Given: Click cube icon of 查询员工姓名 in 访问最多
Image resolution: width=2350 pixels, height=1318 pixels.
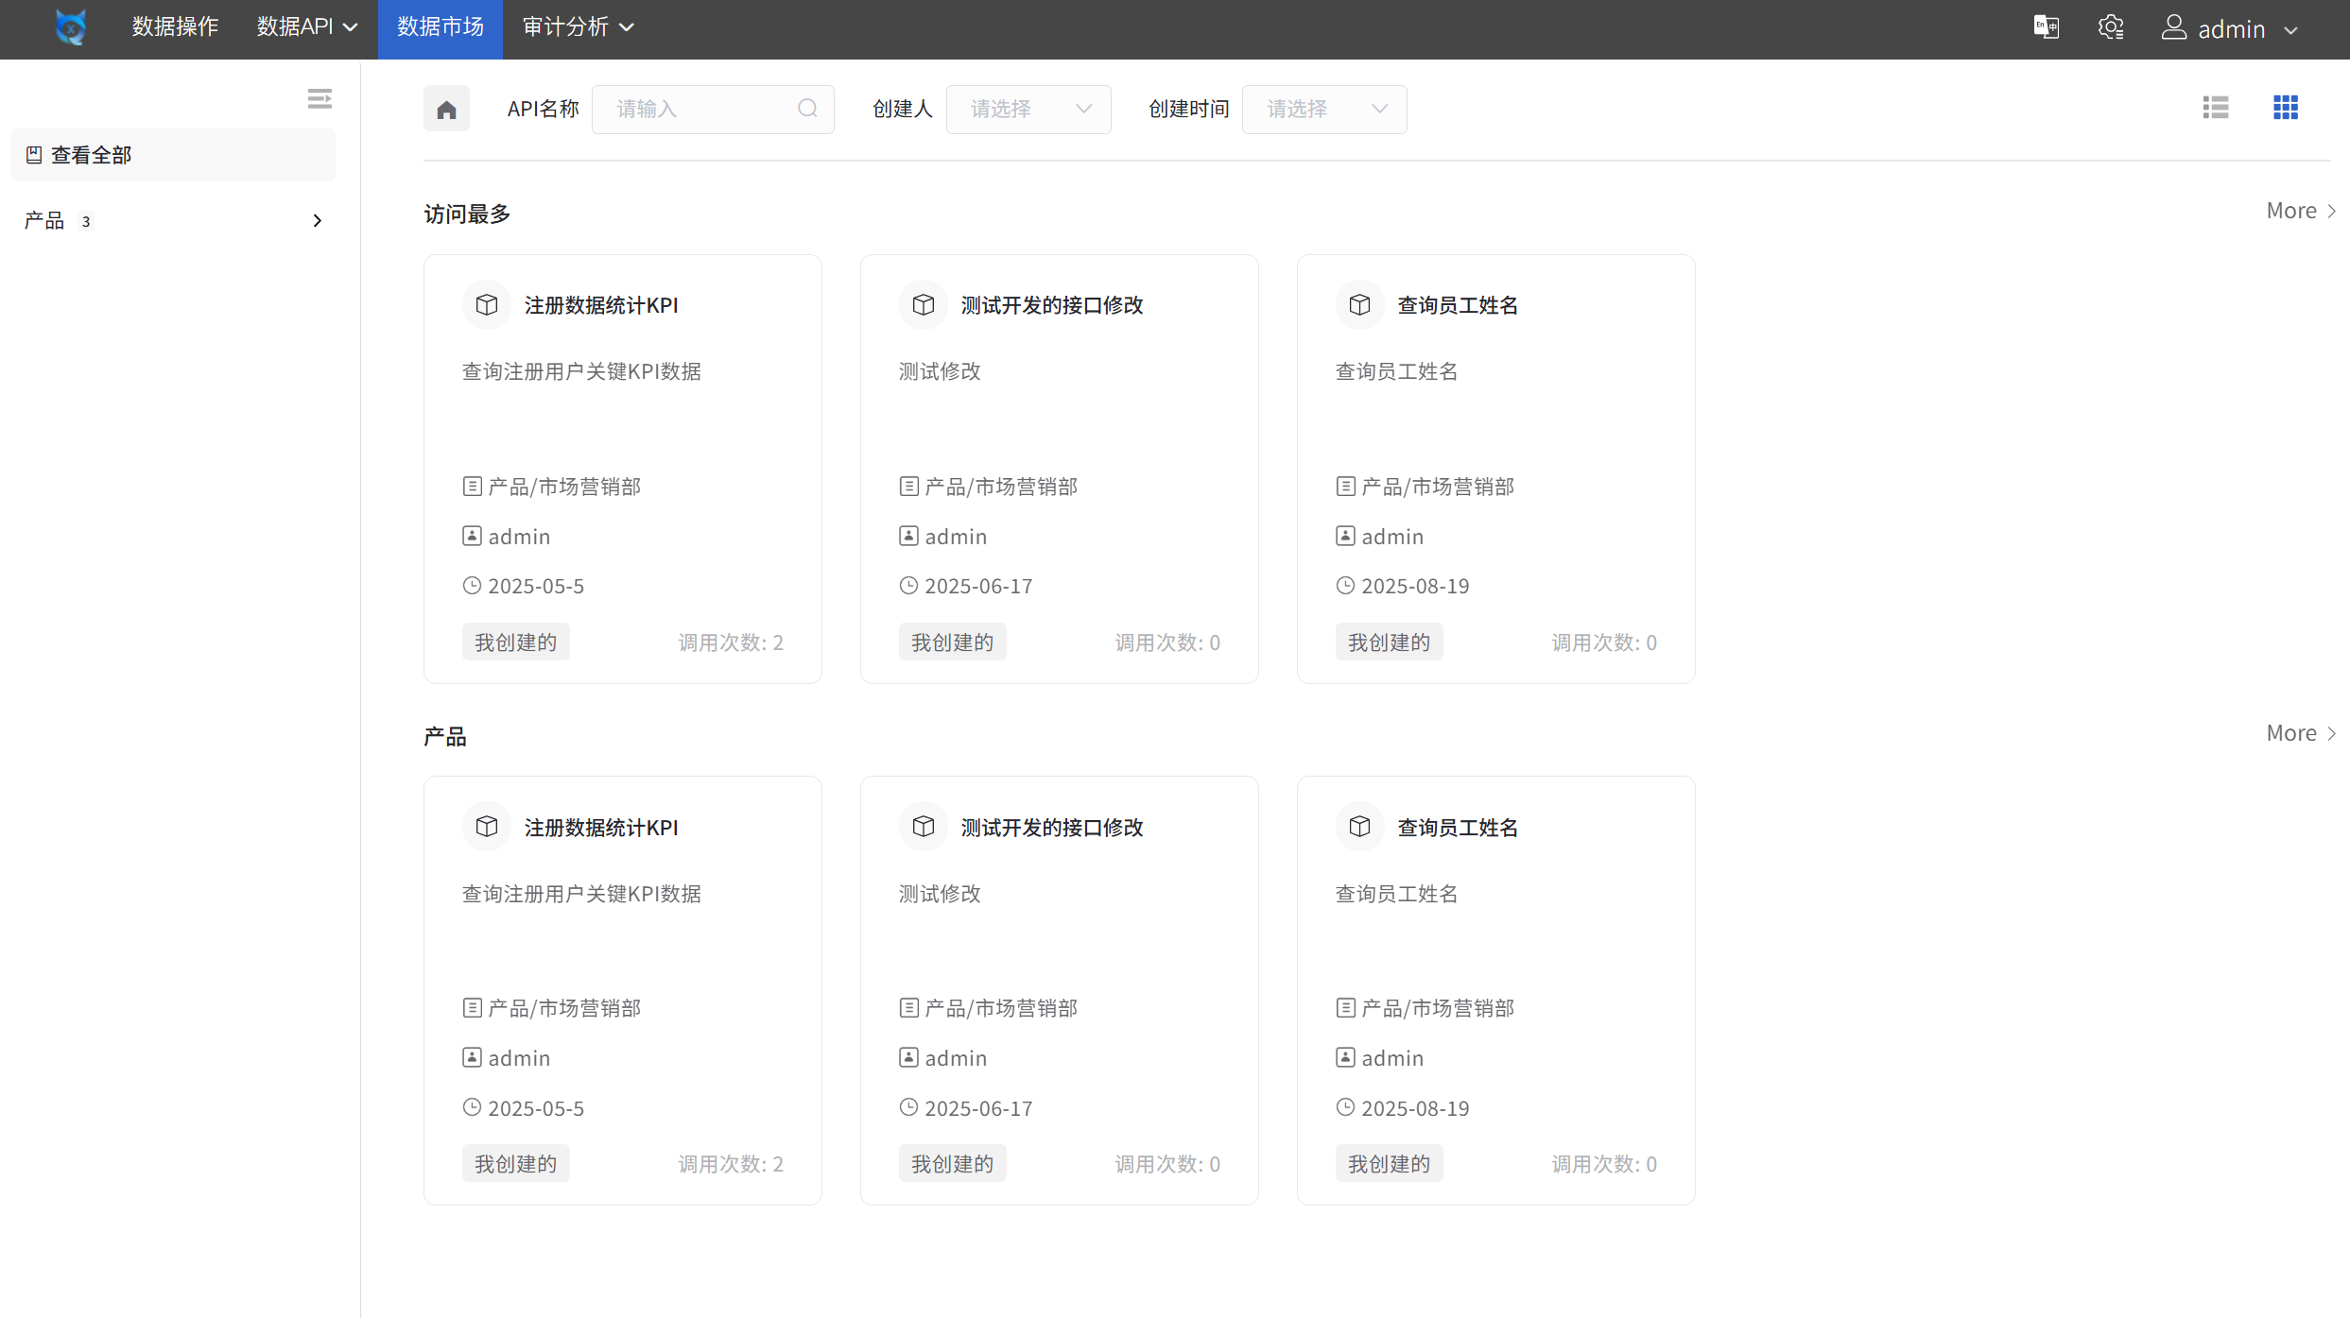Looking at the screenshot, I should 1360,305.
